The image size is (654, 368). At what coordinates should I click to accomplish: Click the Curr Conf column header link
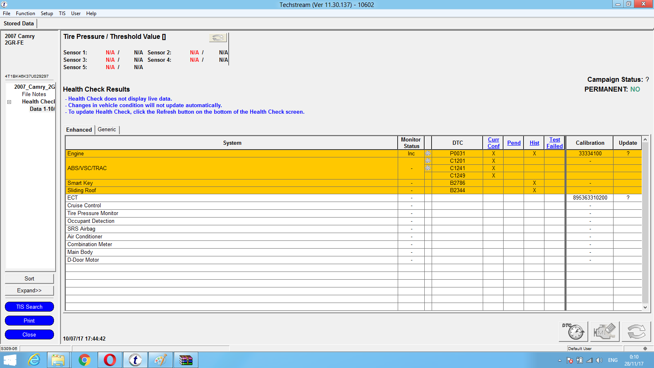(493, 143)
